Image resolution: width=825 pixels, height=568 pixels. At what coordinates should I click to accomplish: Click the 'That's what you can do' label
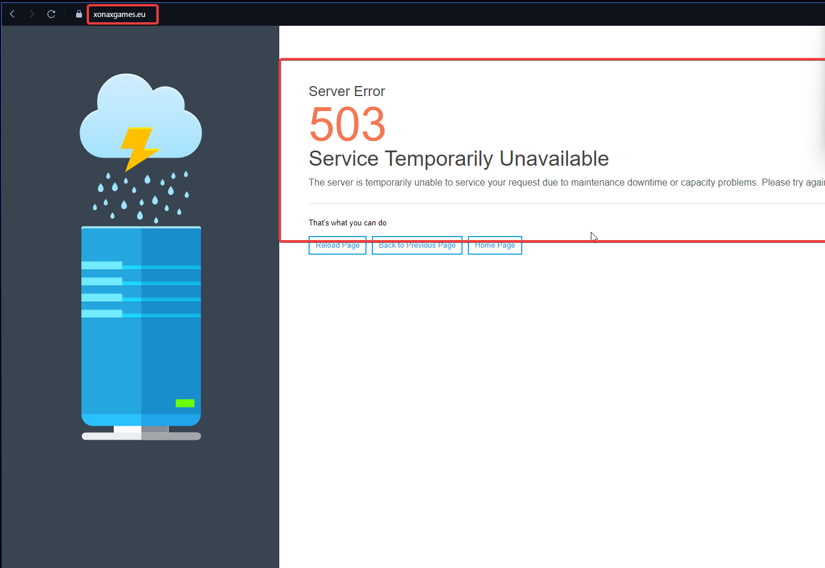347,223
